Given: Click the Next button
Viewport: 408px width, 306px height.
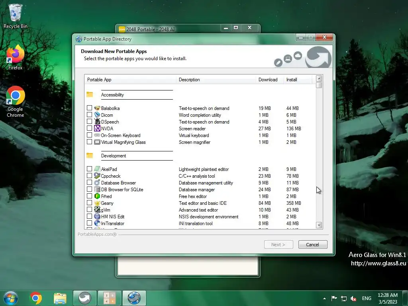Looking at the screenshot, I should [279, 244].
